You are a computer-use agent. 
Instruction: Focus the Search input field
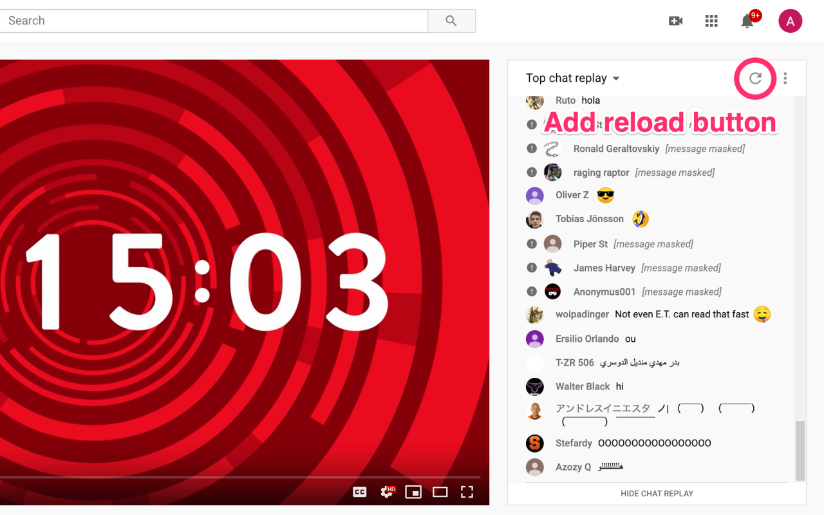[x=214, y=21]
